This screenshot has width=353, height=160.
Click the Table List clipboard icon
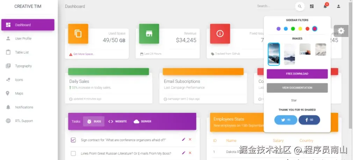[x=8, y=52]
